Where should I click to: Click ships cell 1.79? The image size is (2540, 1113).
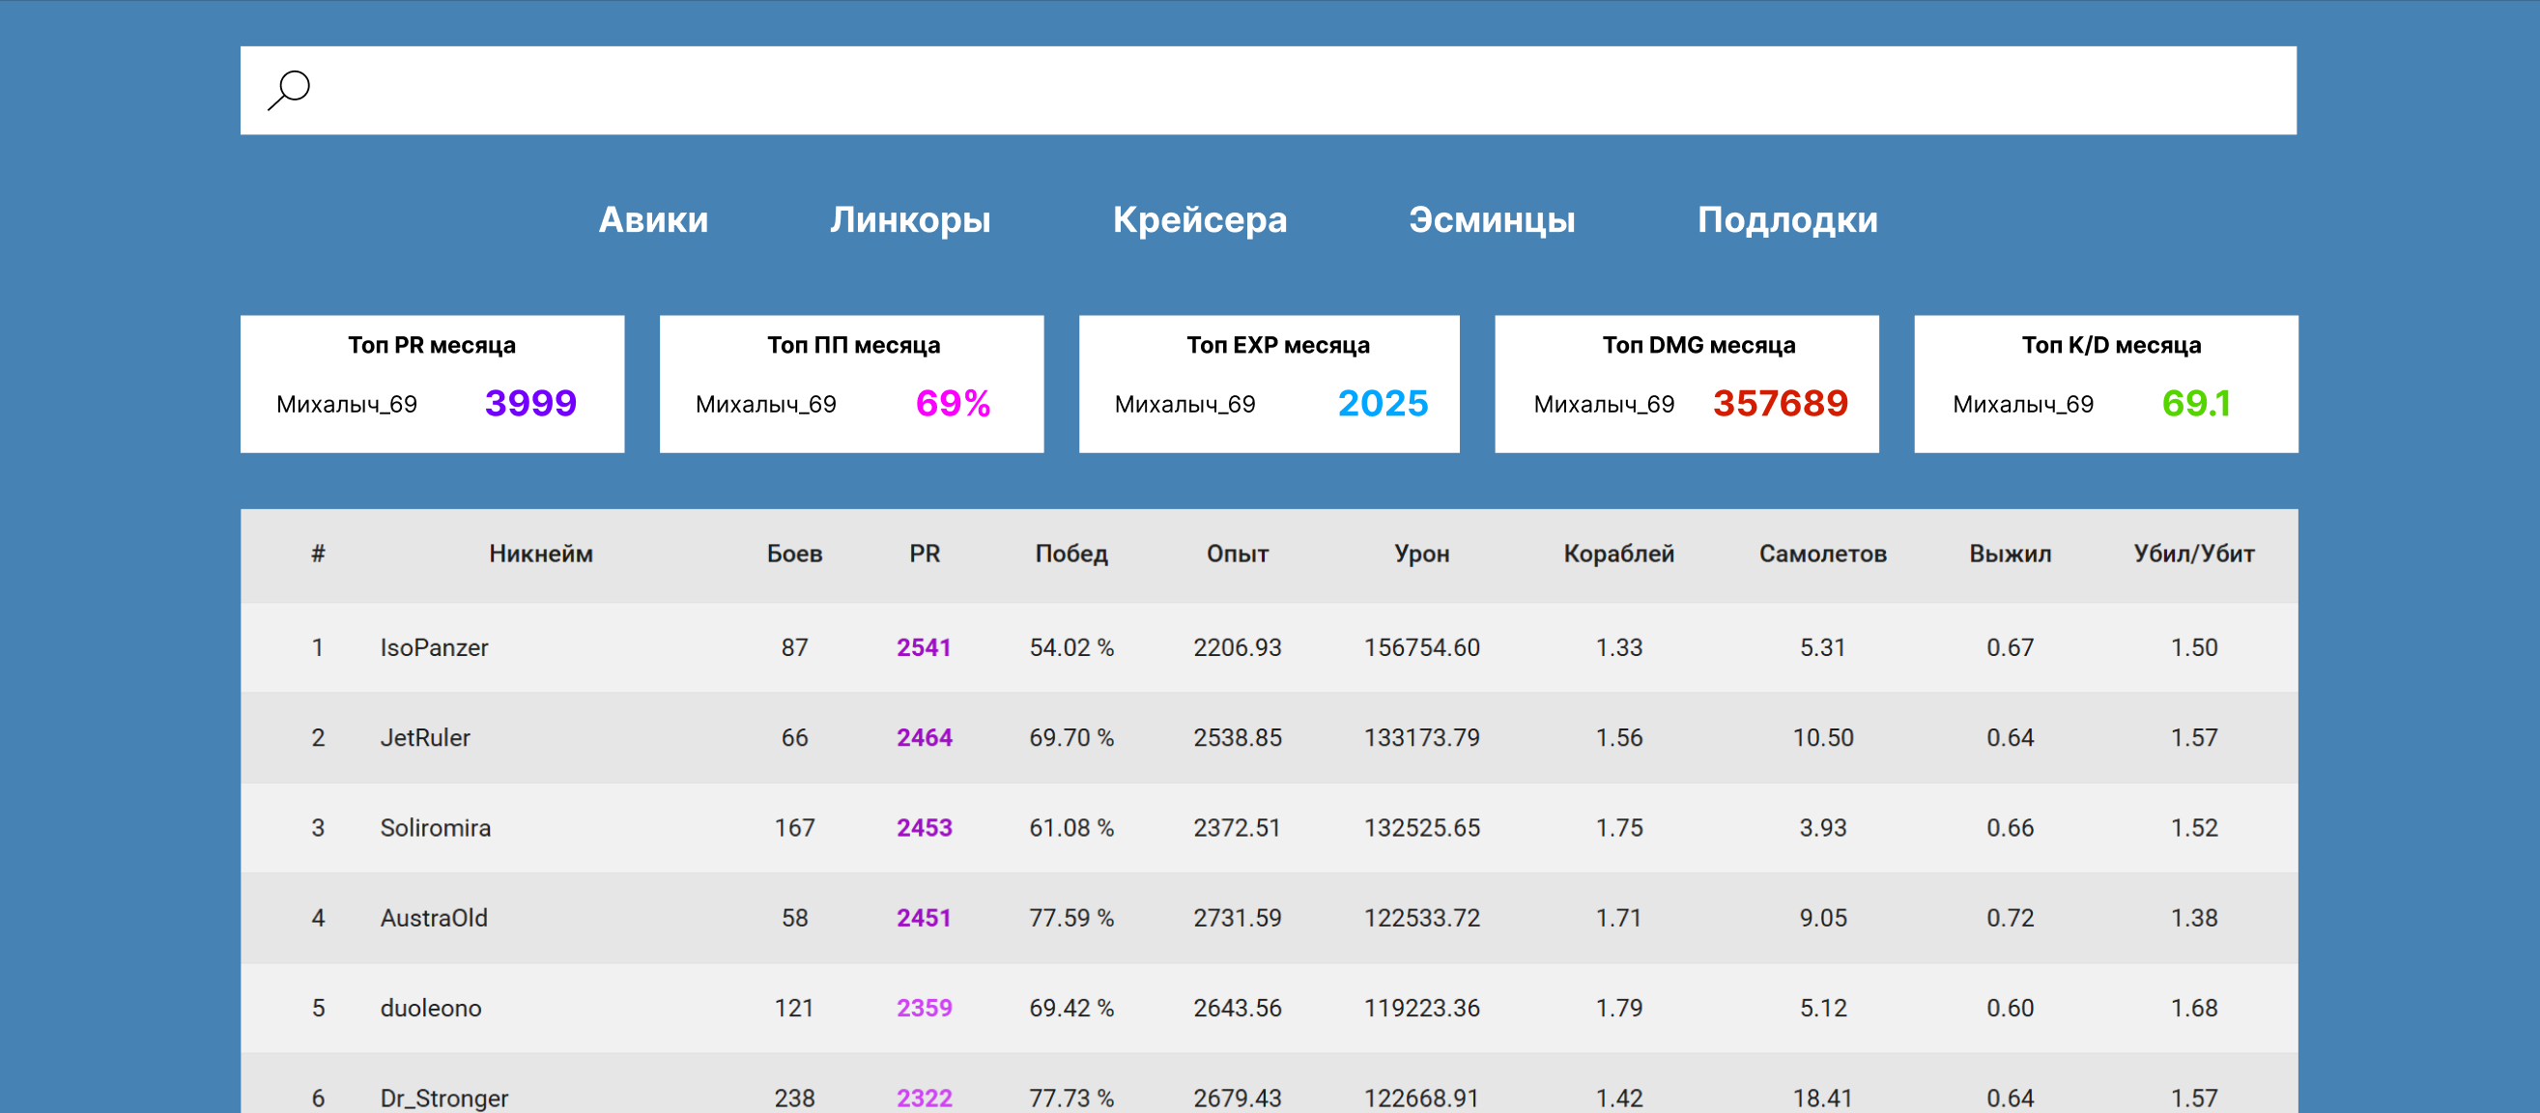[1619, 1008]
